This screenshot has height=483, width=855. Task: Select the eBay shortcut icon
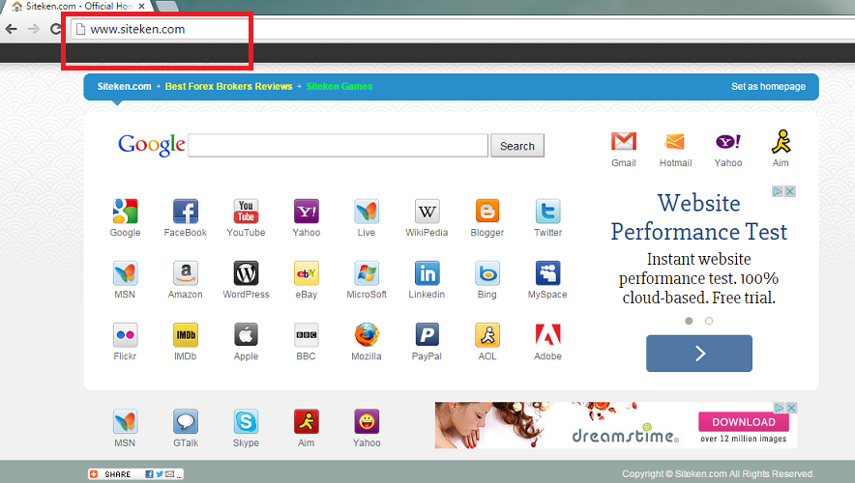306,273
